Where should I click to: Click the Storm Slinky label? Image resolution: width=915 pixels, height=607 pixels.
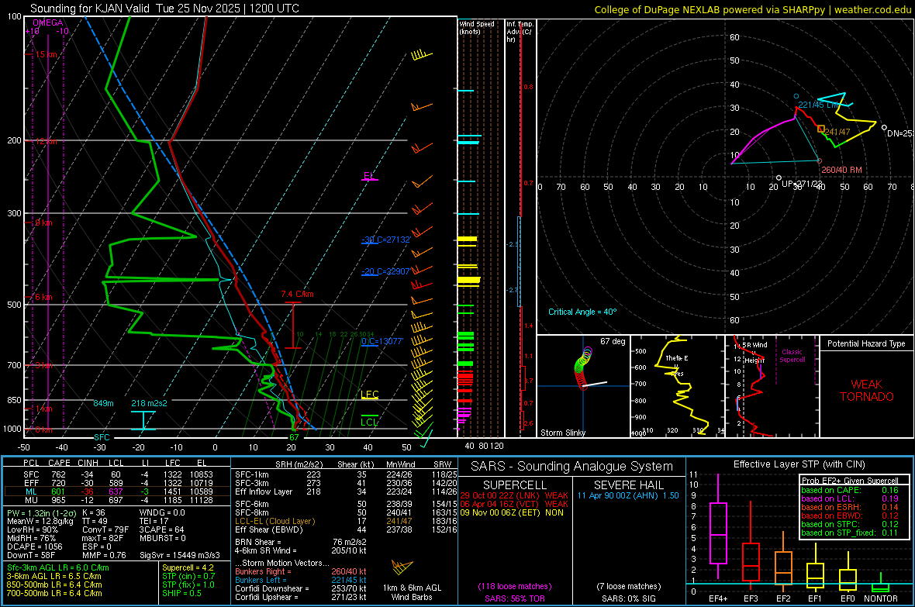click(x=562, y=433)
